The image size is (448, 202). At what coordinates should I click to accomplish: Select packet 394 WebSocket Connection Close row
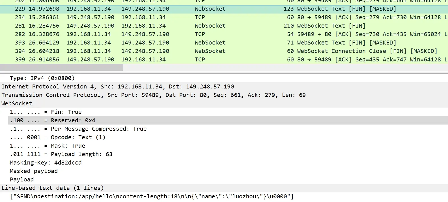click(224, 51)
